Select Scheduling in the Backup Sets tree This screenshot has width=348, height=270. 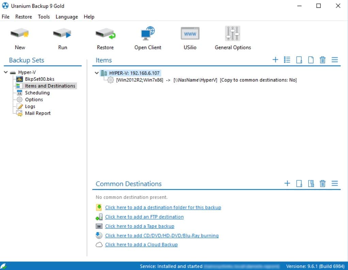[37, 92]
